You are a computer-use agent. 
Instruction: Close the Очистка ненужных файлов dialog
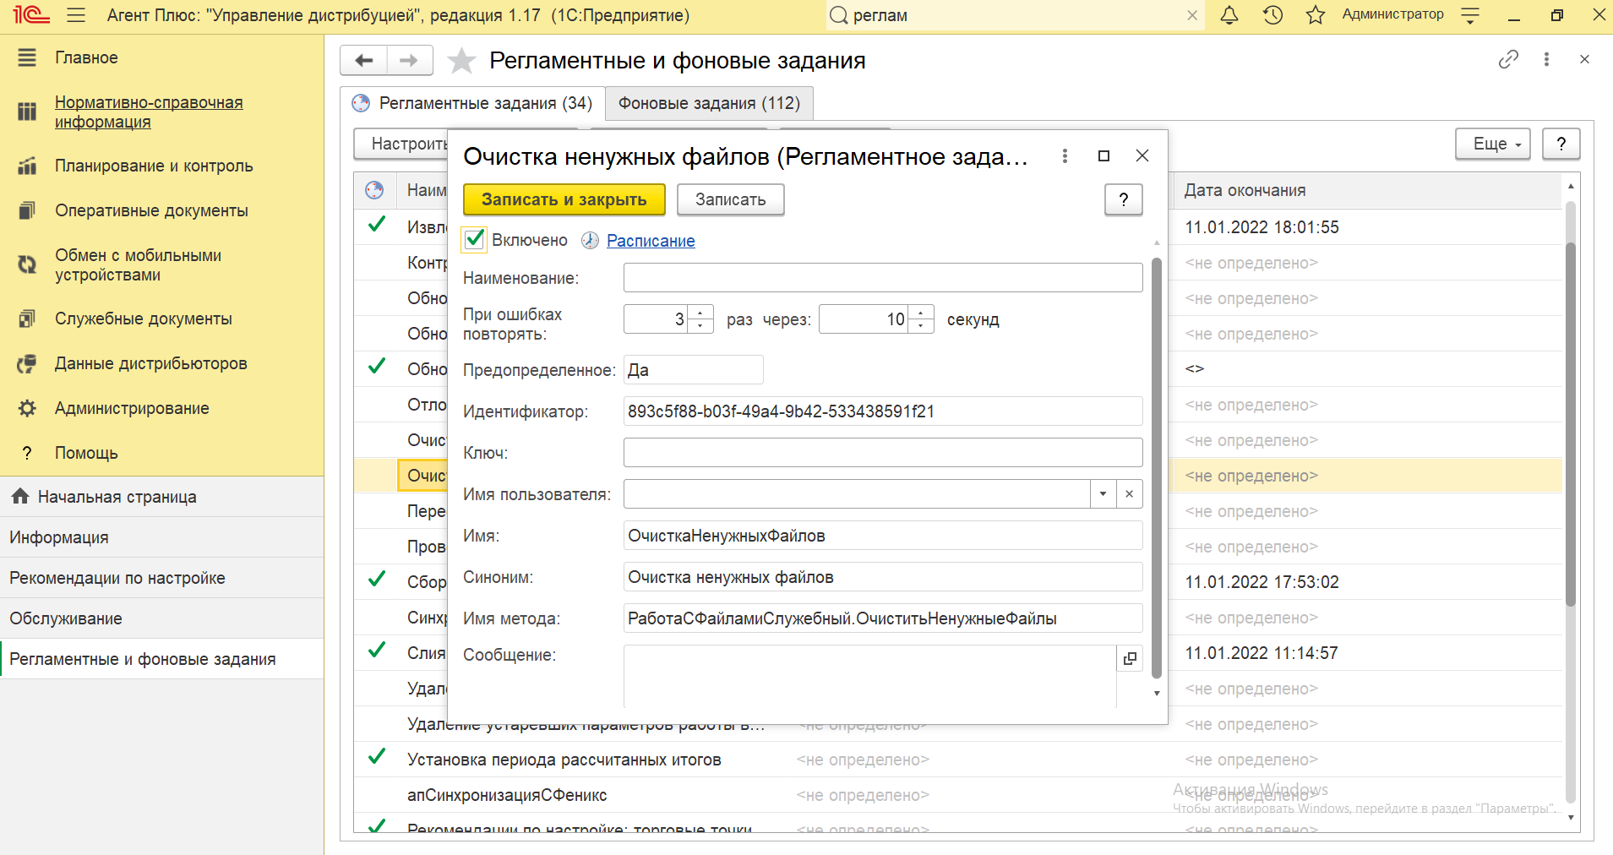point(1142,155)
